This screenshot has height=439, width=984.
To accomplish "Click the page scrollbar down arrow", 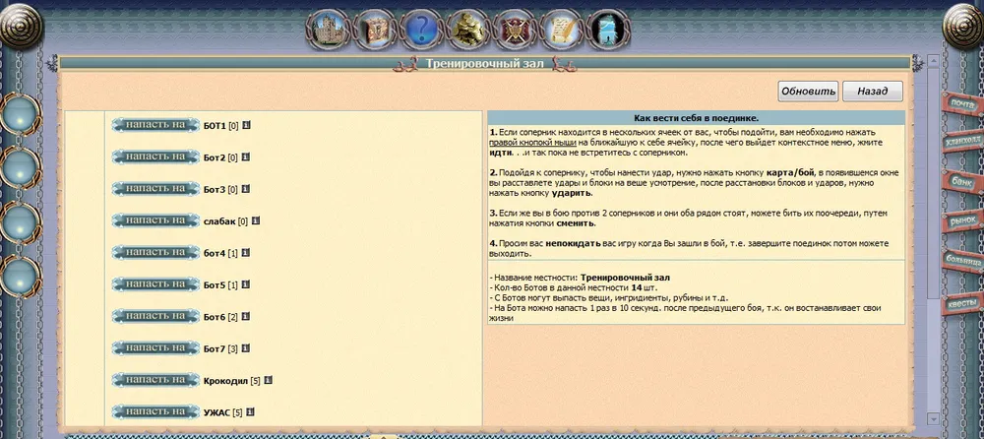I will [933, 417].
